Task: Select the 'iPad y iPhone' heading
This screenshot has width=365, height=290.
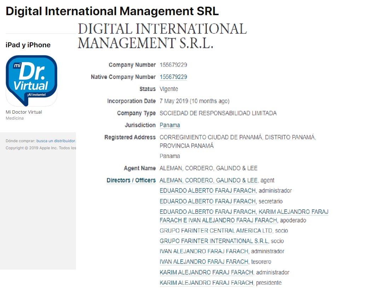Action: pos(28,45)
